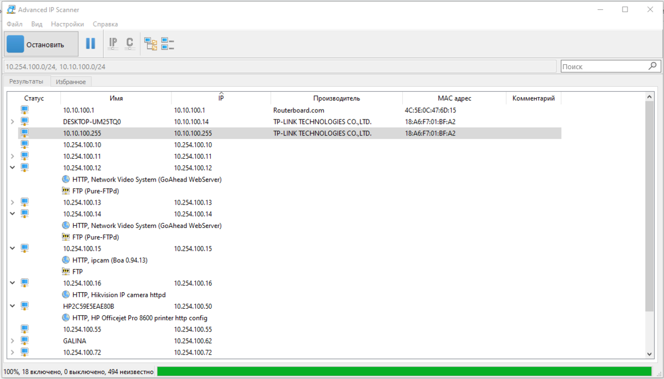Click the scrollbar down arrow
This screenshot has width=664, height=379.
point(650,354)
